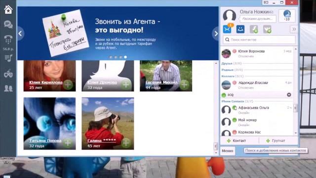Open the mail envelope icon with notification

coord(228,29)
